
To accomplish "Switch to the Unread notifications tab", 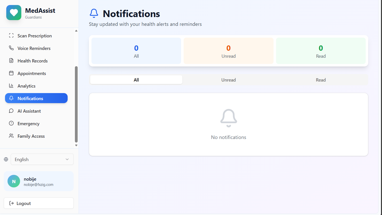I will coord(228,80).
